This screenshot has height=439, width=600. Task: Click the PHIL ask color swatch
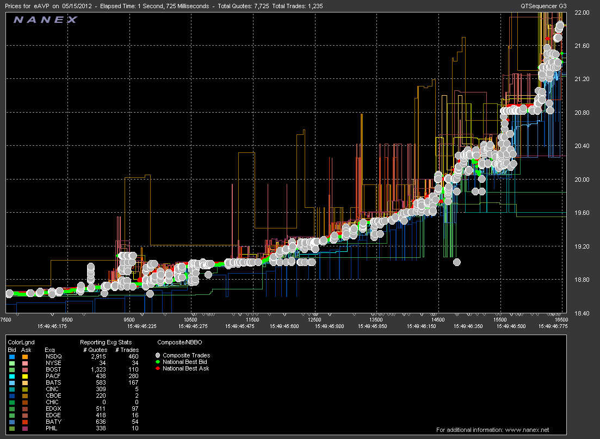point(25,428)
